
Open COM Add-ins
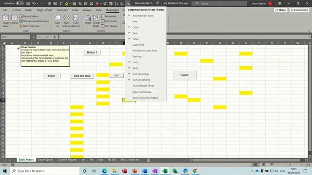[x=76, y=20]
